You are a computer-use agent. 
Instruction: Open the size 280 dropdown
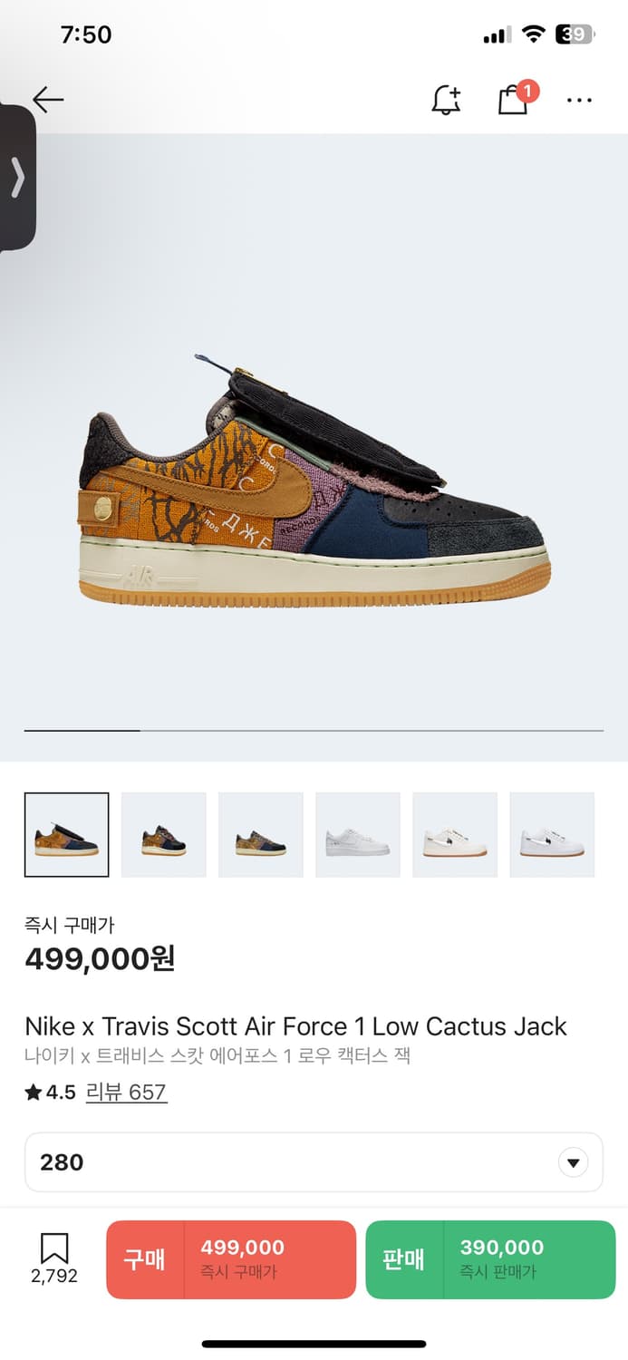(314, 1162)
